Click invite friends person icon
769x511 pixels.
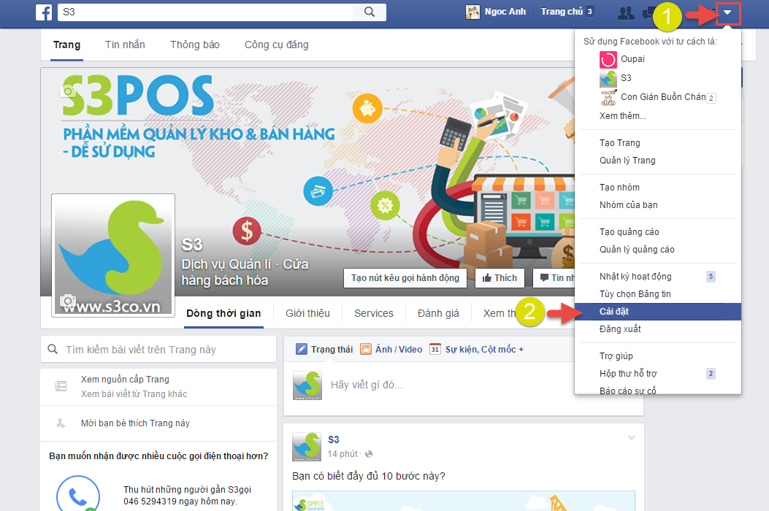click(61, 423)
